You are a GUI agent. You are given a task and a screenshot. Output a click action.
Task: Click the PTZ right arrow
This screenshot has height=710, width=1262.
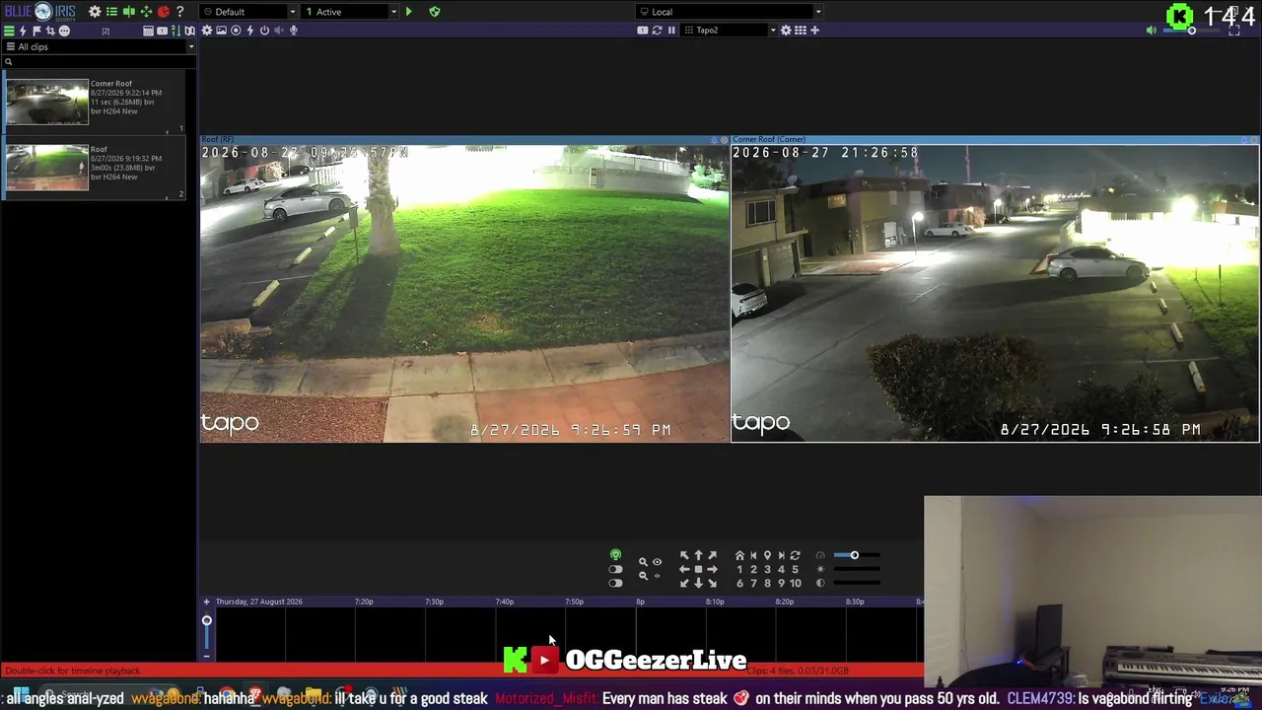pyautogui.click(x=712, y=569)
